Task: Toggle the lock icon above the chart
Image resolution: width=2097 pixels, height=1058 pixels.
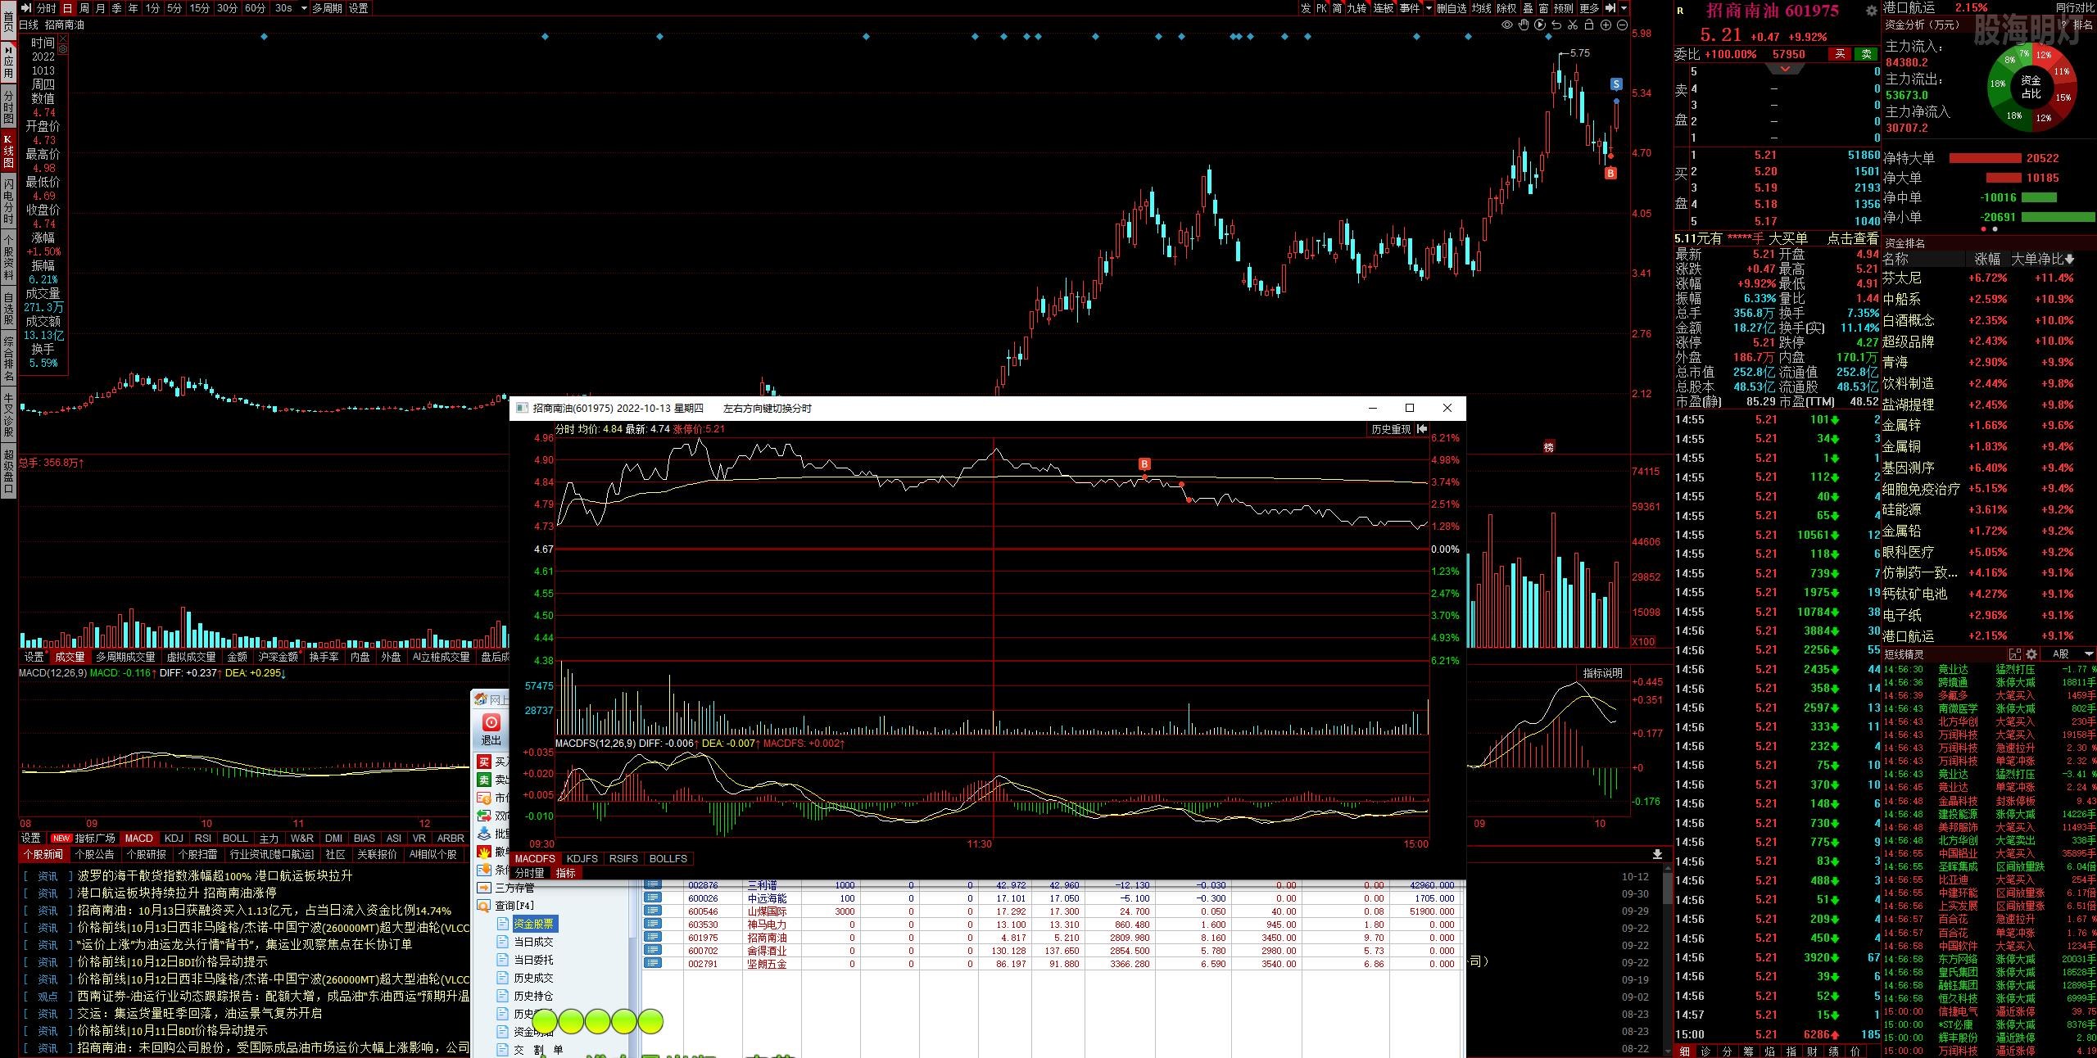Action: [x=1589, y=25]
